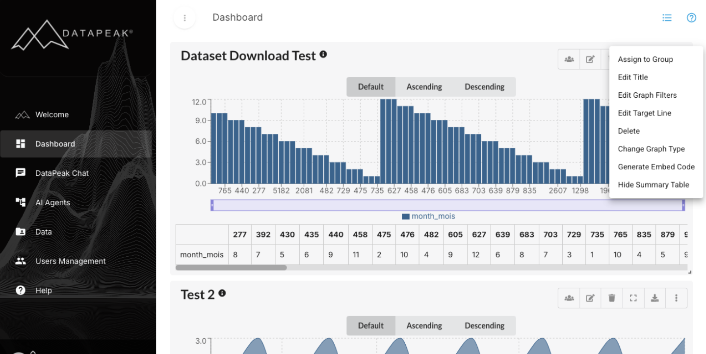Choose Generate Embed Code from the menu
This screenshot has height=354, width=706.
pyautogui.click(x=656, y=166)
